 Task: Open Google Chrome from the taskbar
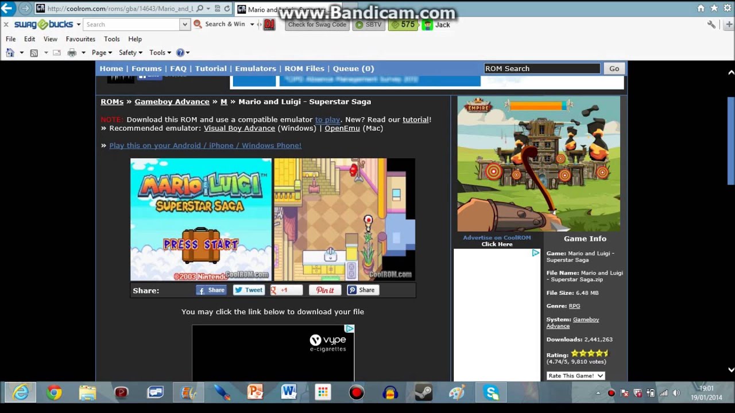click(55, 393)
